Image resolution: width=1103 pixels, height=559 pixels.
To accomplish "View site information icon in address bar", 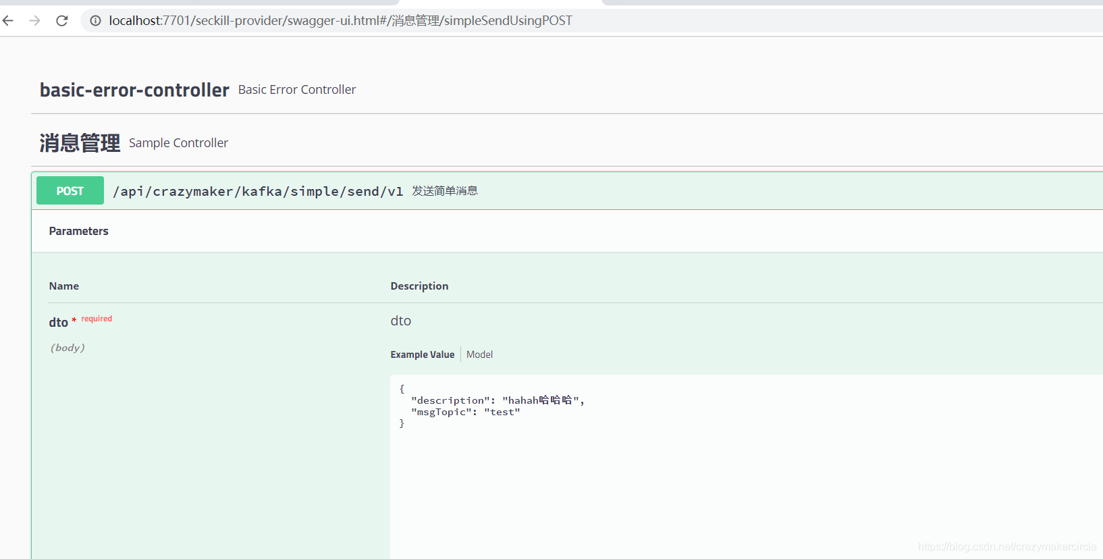I will [96, 21].
